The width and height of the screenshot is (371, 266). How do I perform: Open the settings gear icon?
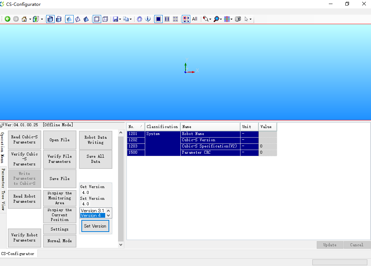[x=139, y=19]
